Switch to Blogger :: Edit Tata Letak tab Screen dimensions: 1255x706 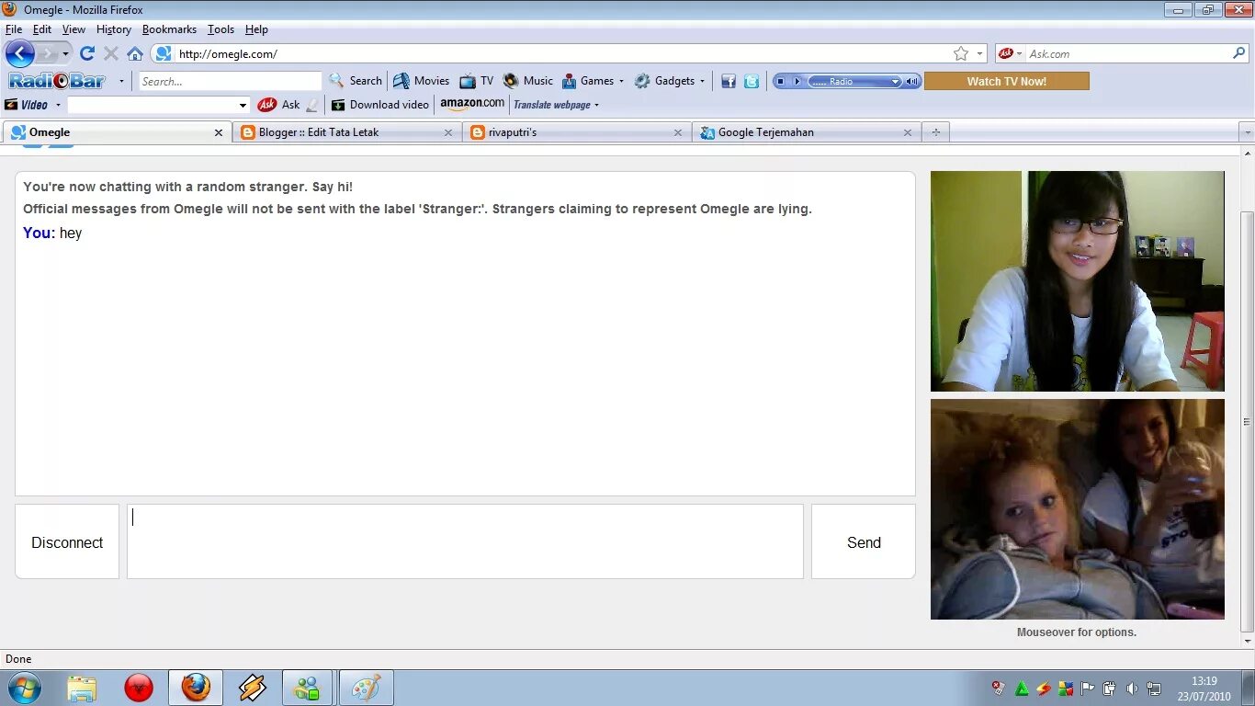coord(346,132)
